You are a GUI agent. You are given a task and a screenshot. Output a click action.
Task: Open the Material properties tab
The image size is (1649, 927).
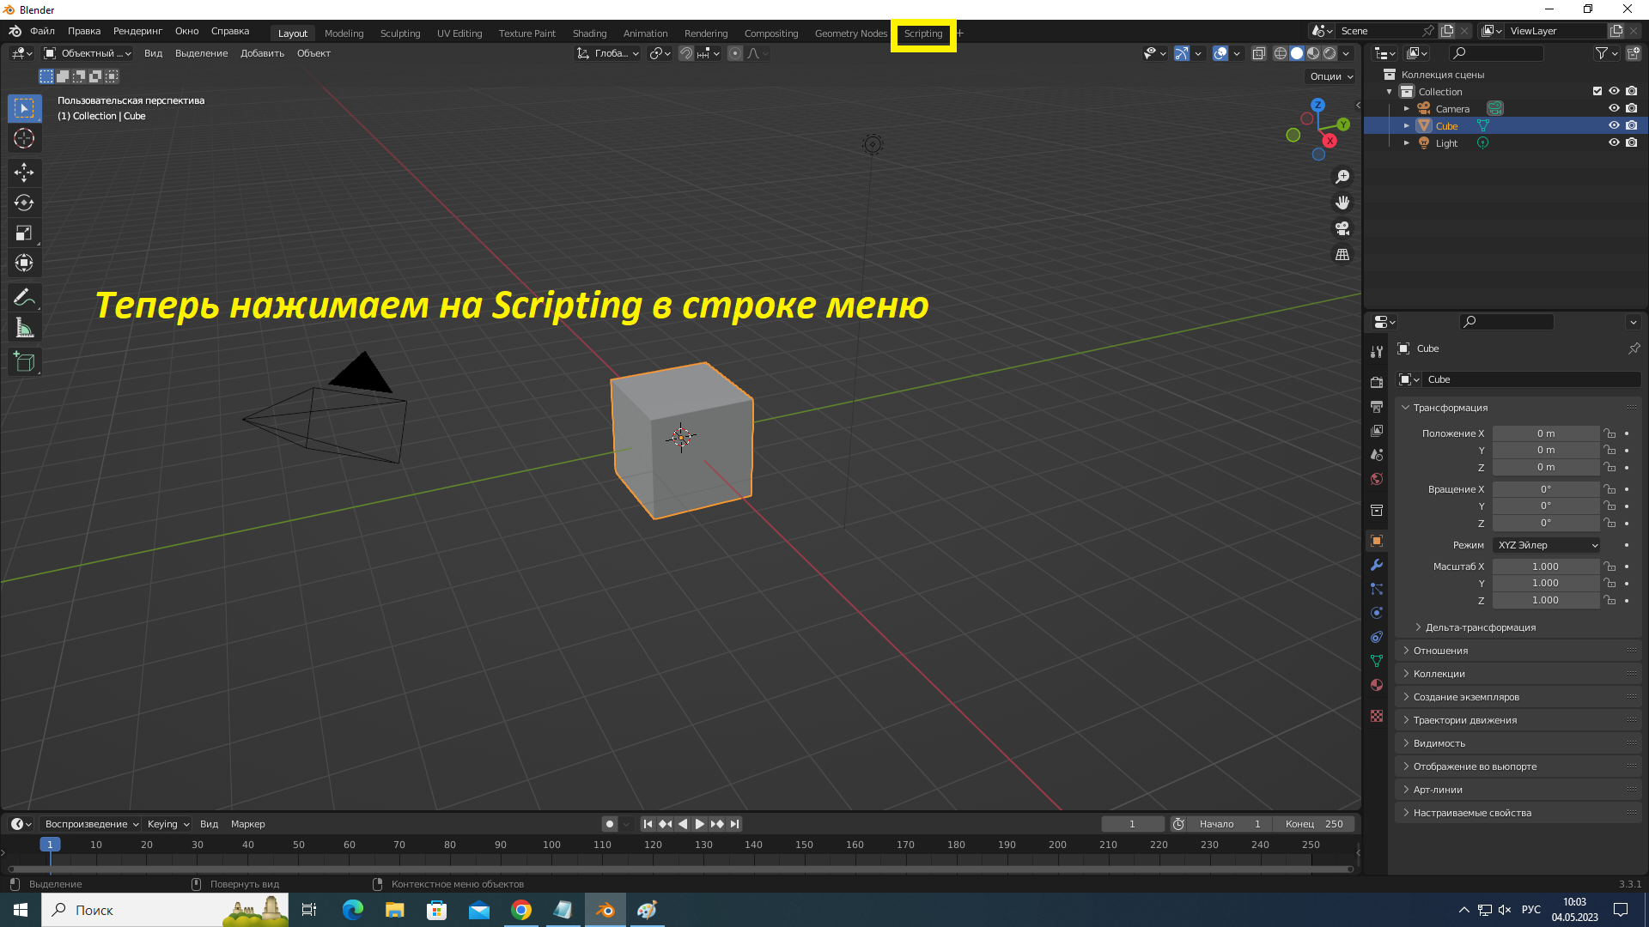click(1377, 685)
